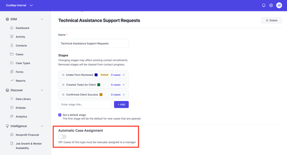This screenshot has width=287, height=155.
Task: Open Data Library in sidebar
Action: pos(23,99)
